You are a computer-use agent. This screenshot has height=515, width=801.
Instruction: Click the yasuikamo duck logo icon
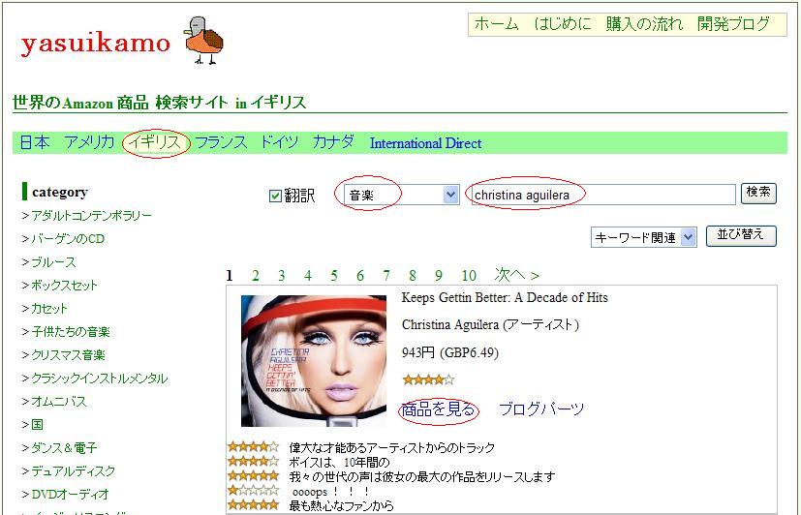(203, 41)
